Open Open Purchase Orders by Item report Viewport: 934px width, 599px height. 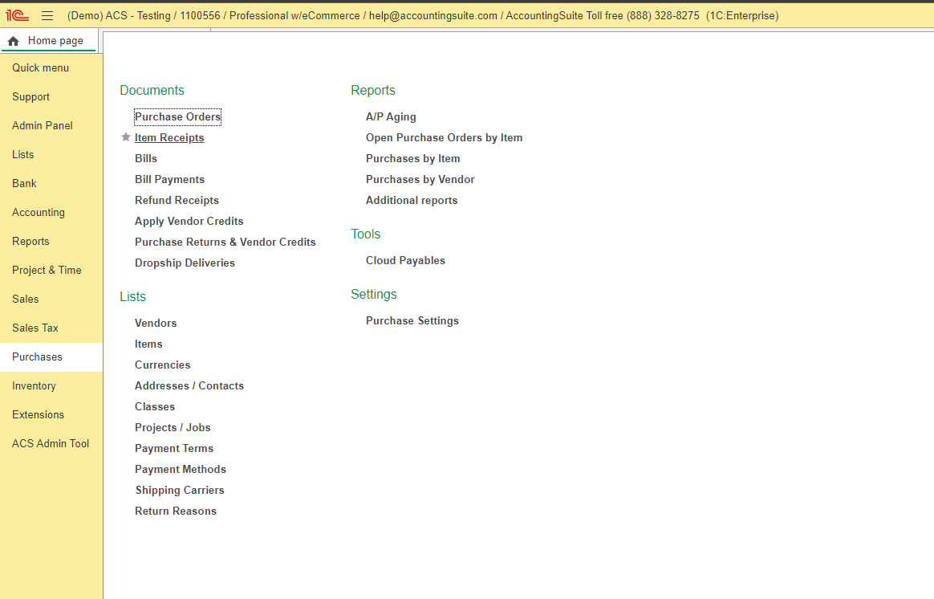point(445,137)
